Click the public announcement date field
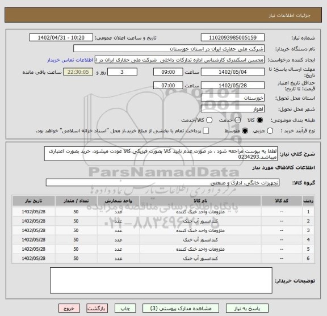327x316 pixels. [x=61, y=38]
